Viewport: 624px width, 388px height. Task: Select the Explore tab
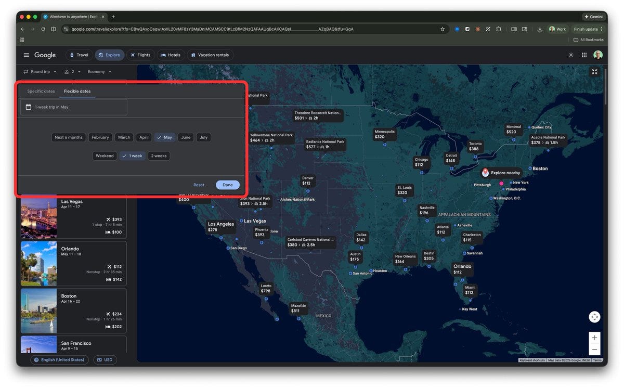click(109, 55)
